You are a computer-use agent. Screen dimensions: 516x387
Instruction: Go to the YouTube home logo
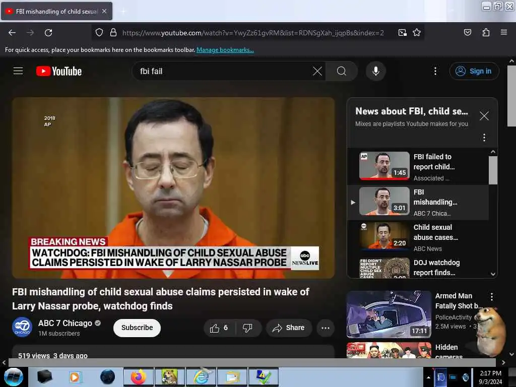(59, 71)
